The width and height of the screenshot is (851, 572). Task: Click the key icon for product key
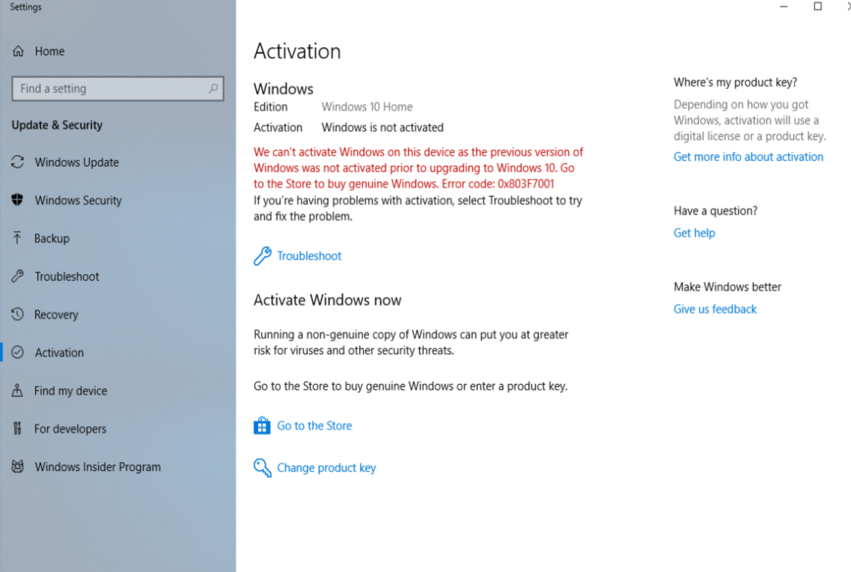(262, 468)
